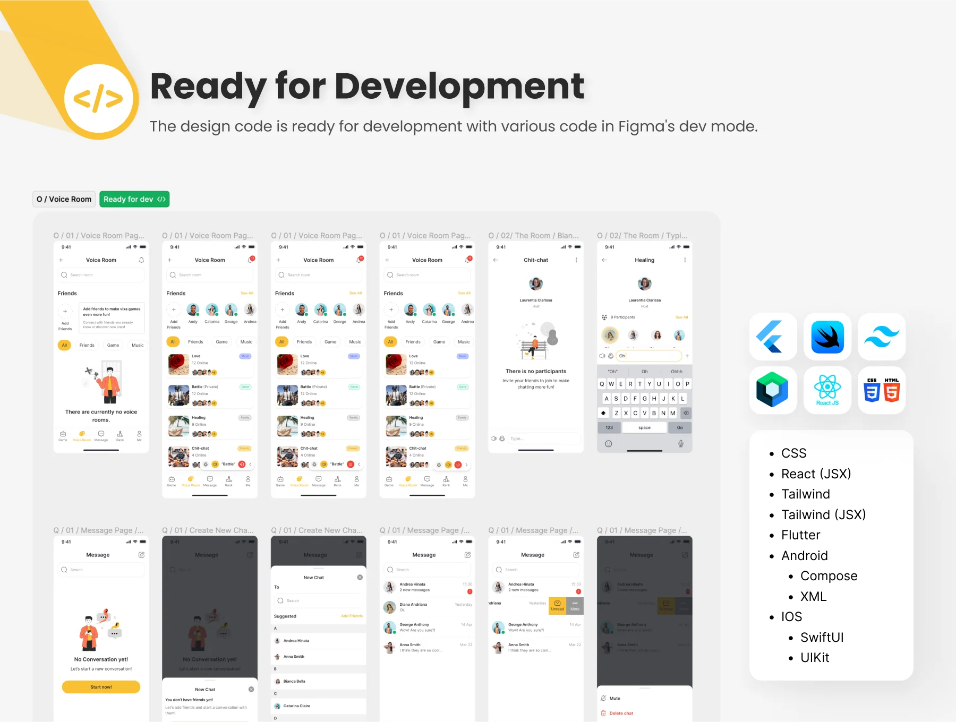This screenshot has height=722, width=956.
Task: Tap microphone icon below Healing keyboard
Action: [681, 443]
